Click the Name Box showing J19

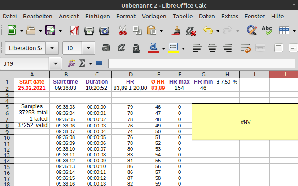click(25, 63)
